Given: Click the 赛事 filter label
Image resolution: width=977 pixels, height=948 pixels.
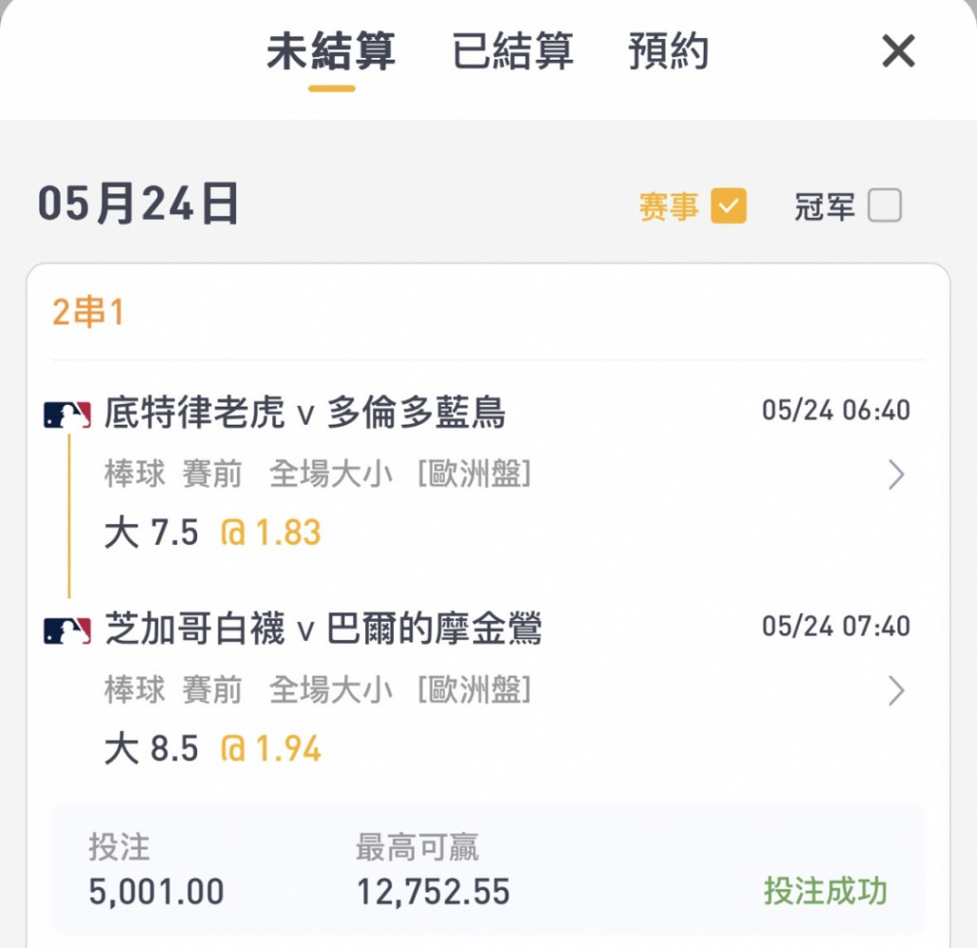Looking at the screenshot, I should [x=669, y=206].
